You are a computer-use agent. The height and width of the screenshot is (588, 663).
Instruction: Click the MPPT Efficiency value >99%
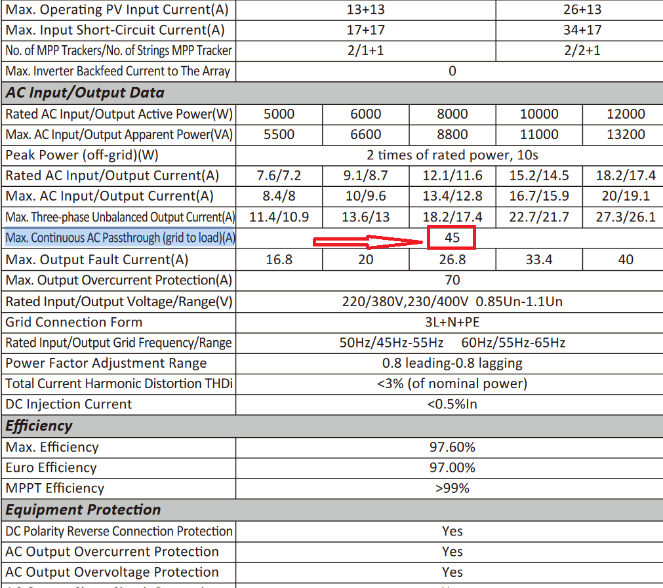coord(452,488)
